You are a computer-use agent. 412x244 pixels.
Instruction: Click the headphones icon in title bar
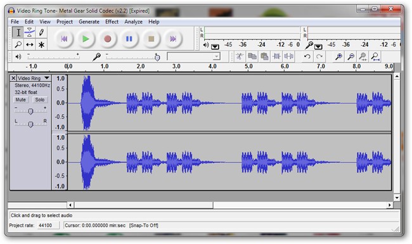point(11,11)
